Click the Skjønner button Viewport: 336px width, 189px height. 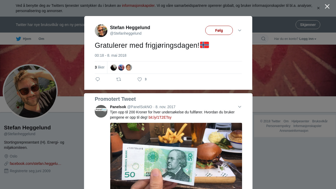click(x=308, y=25)
